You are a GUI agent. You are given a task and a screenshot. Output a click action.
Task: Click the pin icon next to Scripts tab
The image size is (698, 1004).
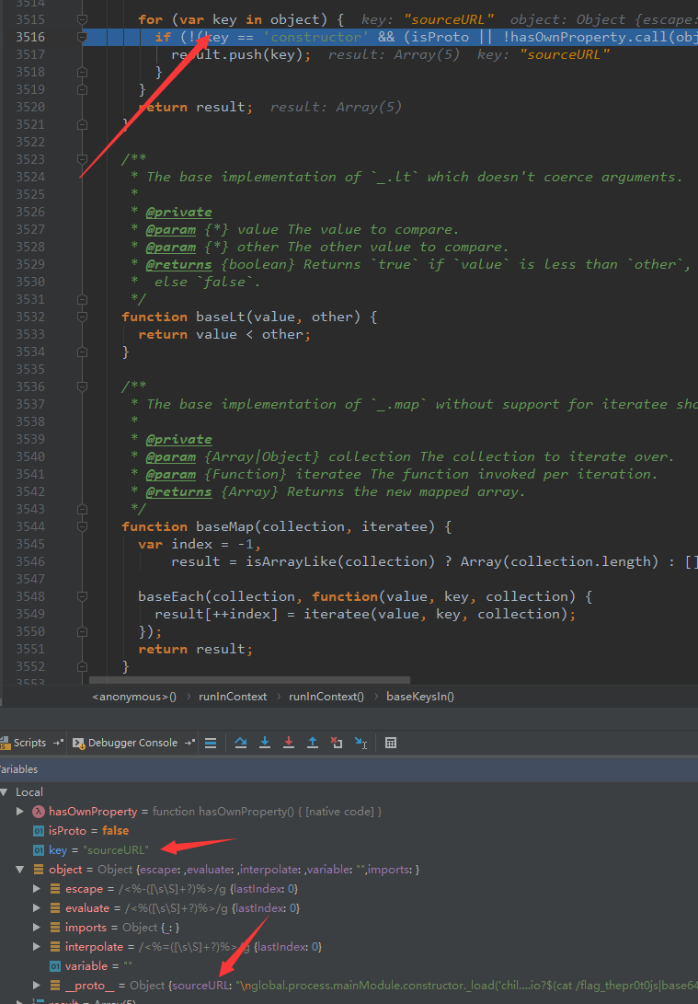(x=58, y=743)
